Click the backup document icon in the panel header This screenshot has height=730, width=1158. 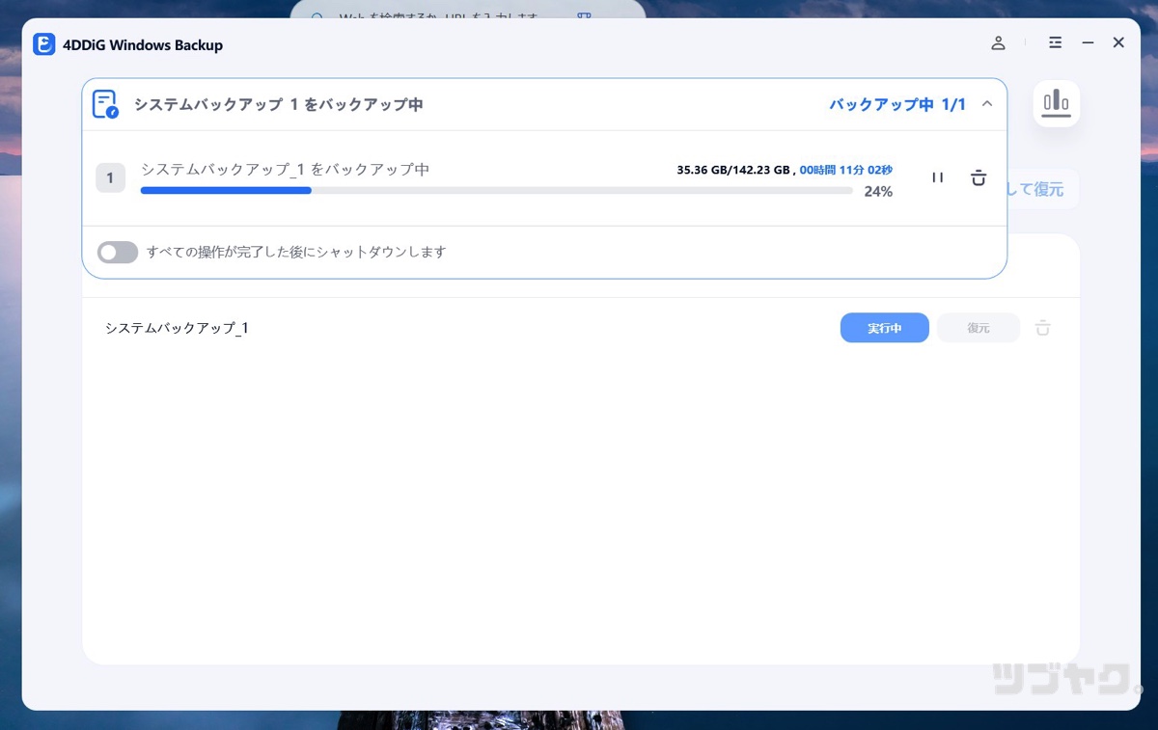[104, 103]
